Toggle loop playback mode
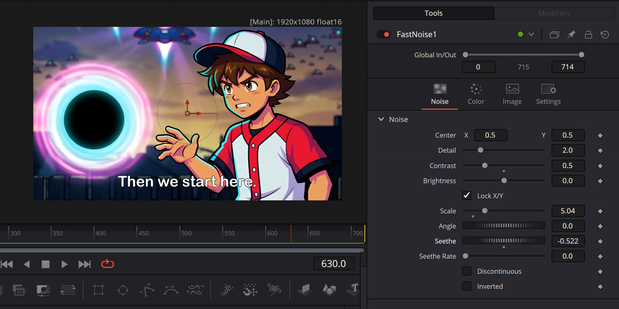619x309 pixels. coord(108,264)
